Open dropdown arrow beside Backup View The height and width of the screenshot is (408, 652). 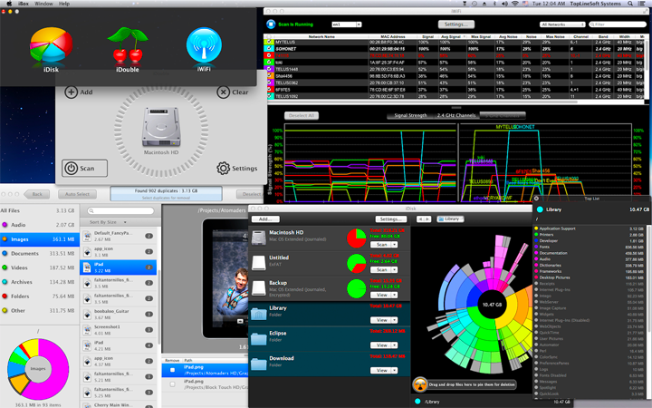click(394, 295)
